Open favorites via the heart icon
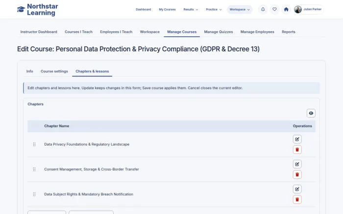Viewport: 343px width, 214px height. (x=274, y=9)
